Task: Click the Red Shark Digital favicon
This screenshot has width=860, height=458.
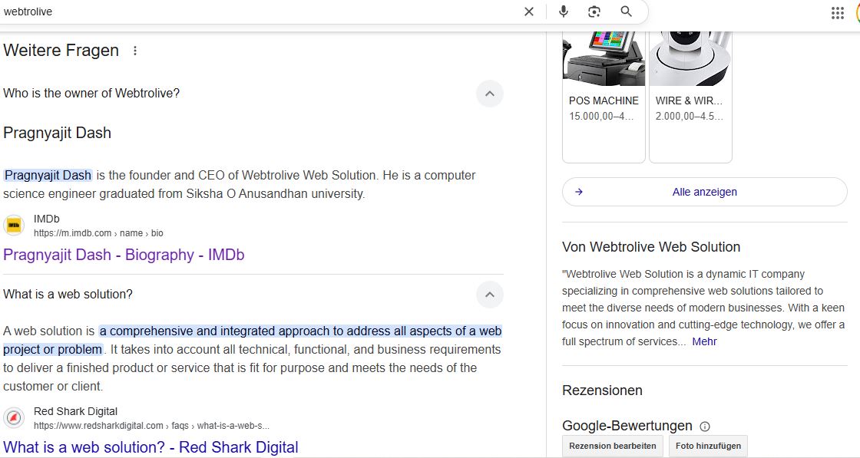Action: tap(14, 418)
